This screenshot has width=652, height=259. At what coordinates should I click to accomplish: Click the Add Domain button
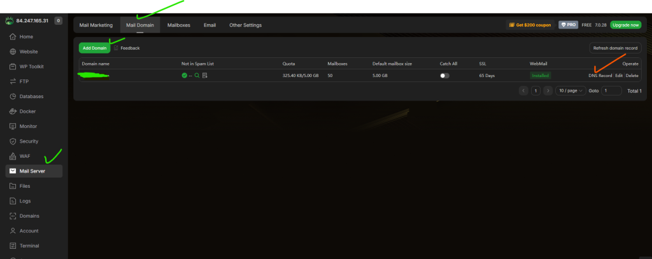point(94,48)
